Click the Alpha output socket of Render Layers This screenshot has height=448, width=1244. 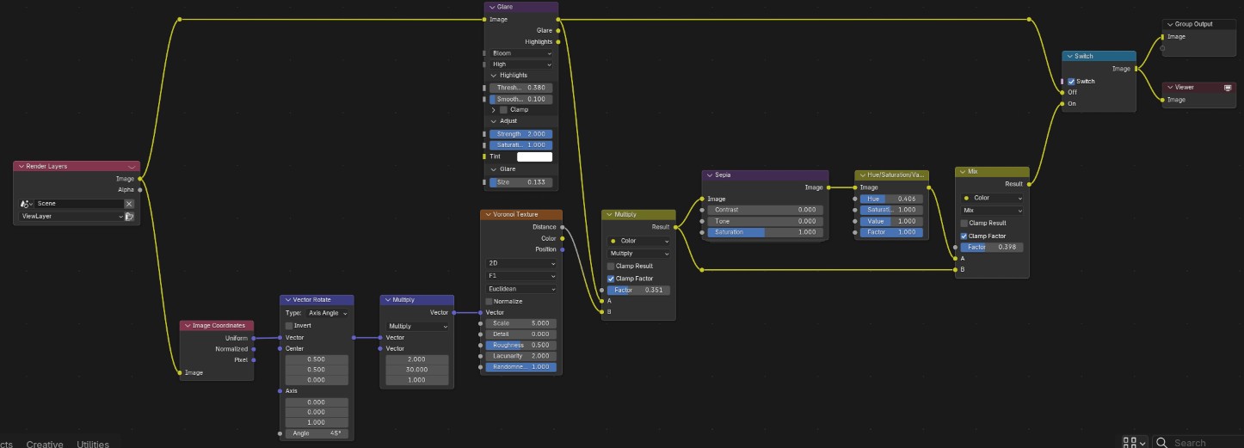(139, 190)
